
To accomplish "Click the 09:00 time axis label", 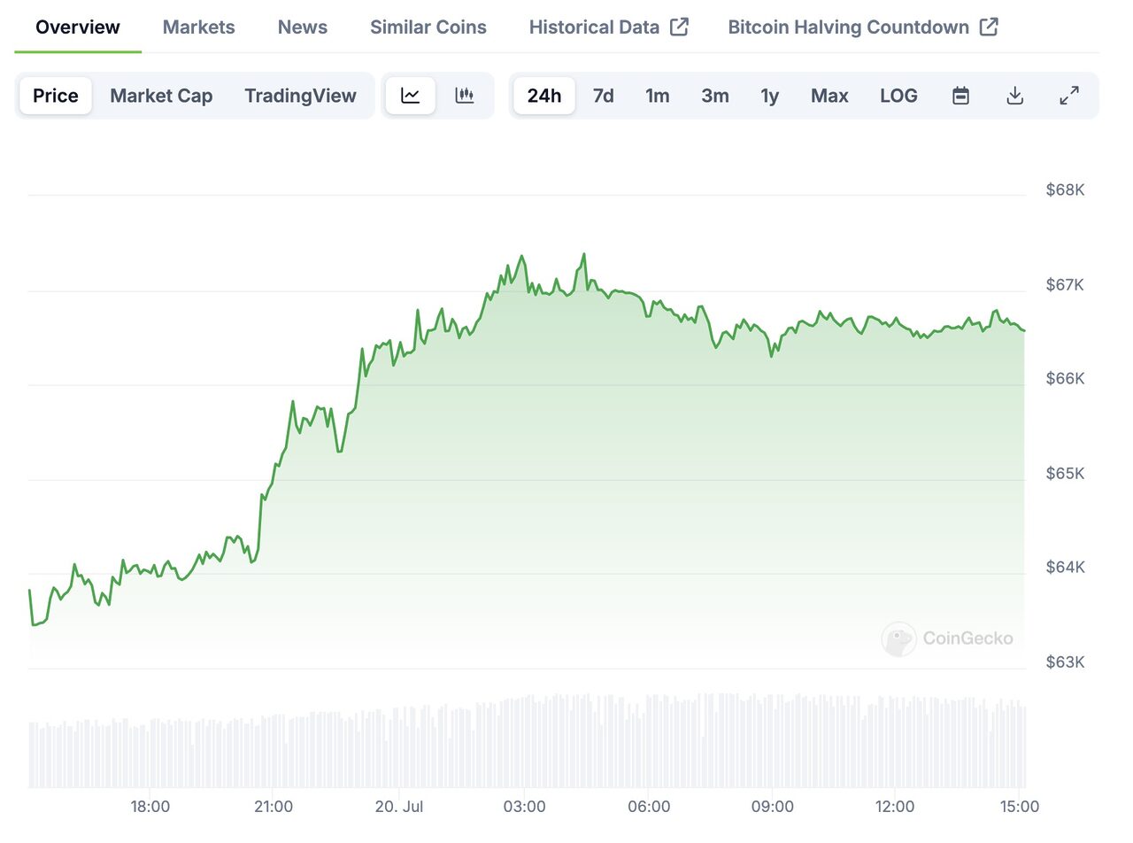I will [x=773, y=807].
